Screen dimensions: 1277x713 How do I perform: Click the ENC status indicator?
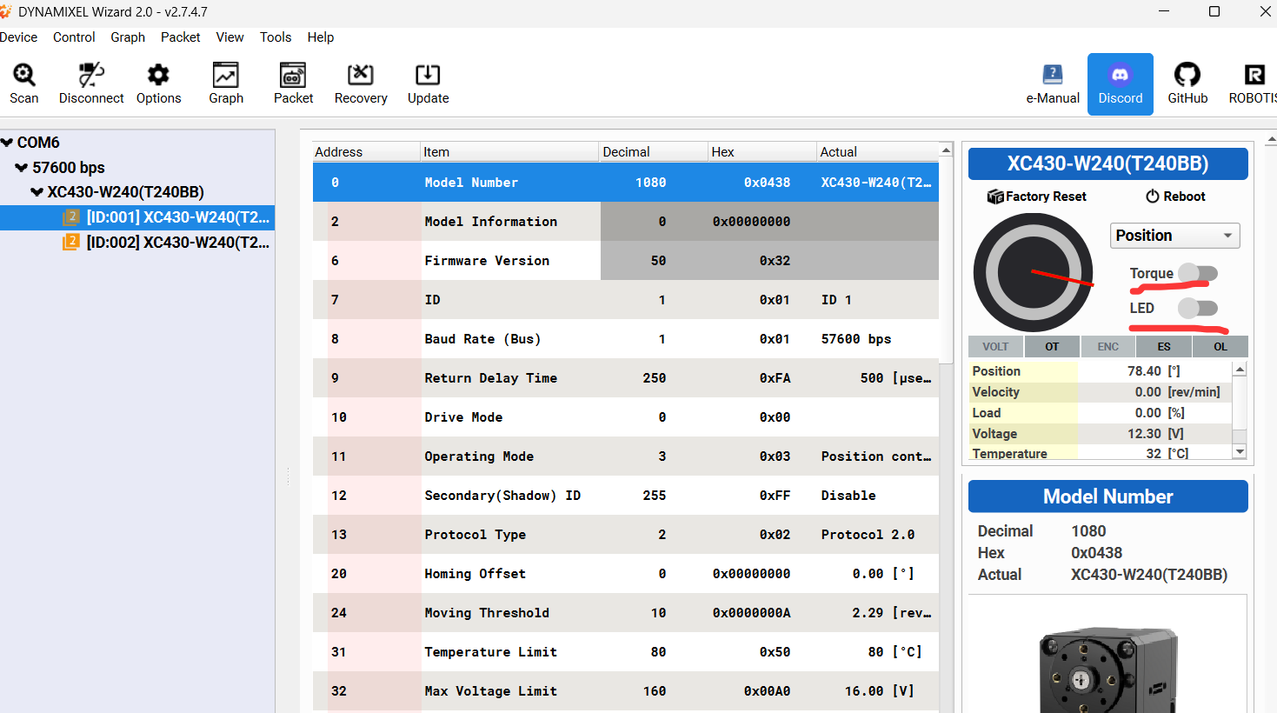(x=1108, y=346)
